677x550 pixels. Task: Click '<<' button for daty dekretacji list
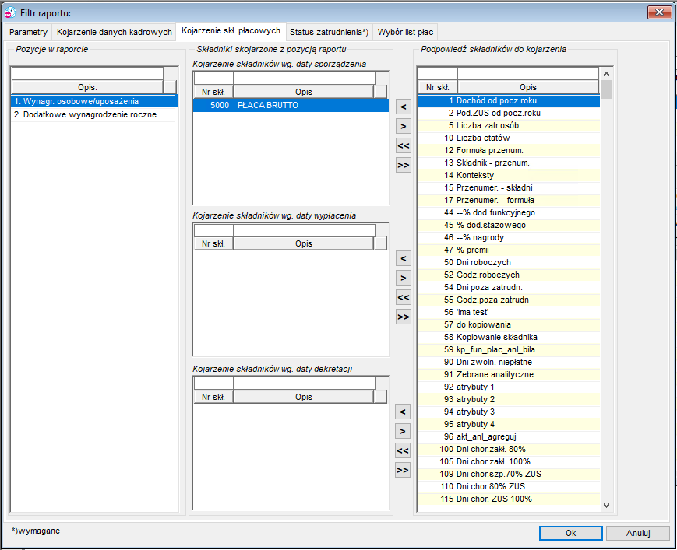pyautogui.click(x=403, y=451)
